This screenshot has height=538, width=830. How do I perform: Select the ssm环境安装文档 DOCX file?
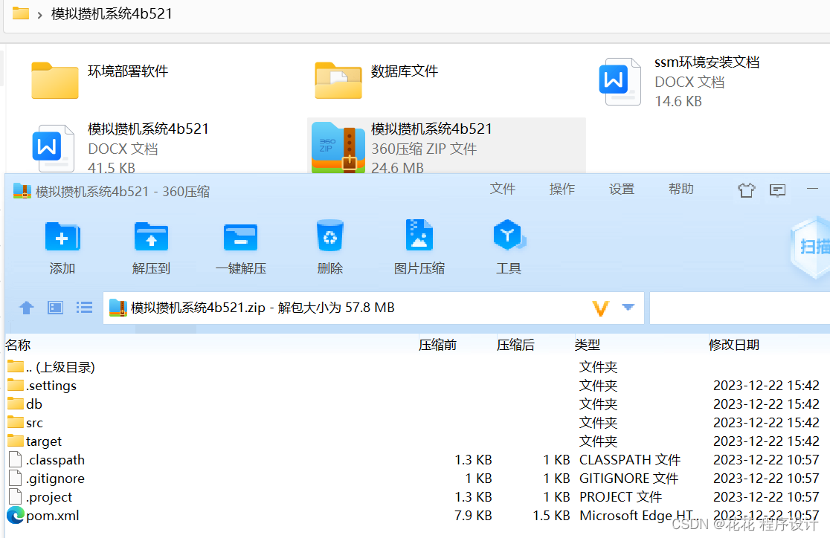(x=680, y=82)
